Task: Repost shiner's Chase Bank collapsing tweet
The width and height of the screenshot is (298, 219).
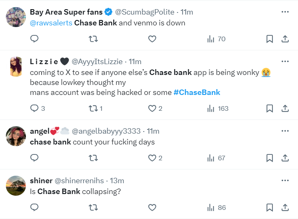Action: (x=94, y=207)
